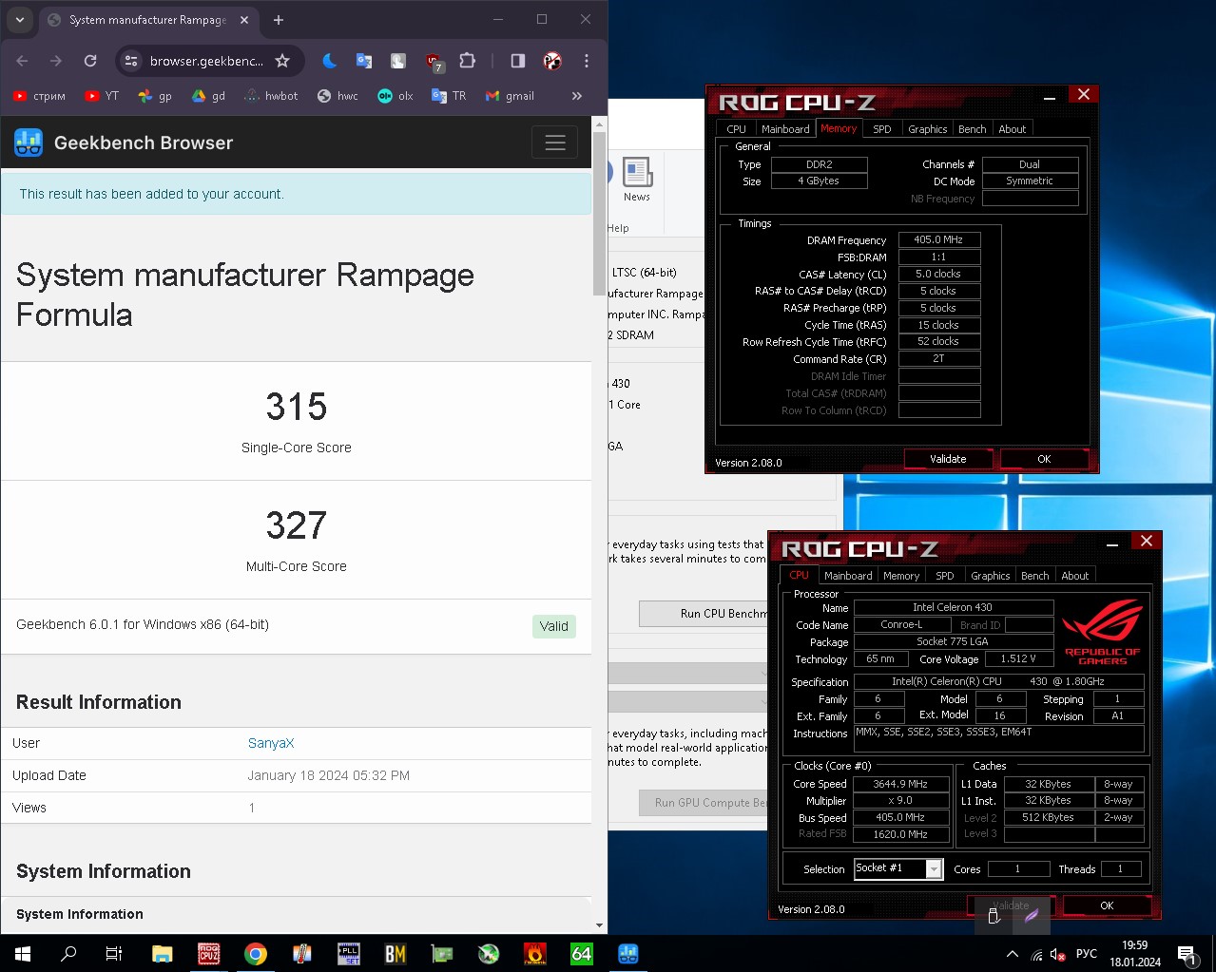Screen dimensions: 1216x972
Task: Open File Explorer from the taskbar
Action: pyautogui.click(x=162, y=954)
